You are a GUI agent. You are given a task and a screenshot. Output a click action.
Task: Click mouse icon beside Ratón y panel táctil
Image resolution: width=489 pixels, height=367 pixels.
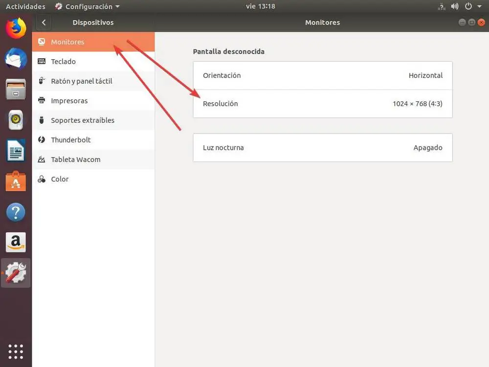tap(42, 81)
